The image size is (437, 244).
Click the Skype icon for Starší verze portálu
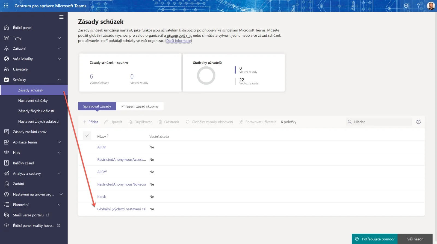(7, 215)
